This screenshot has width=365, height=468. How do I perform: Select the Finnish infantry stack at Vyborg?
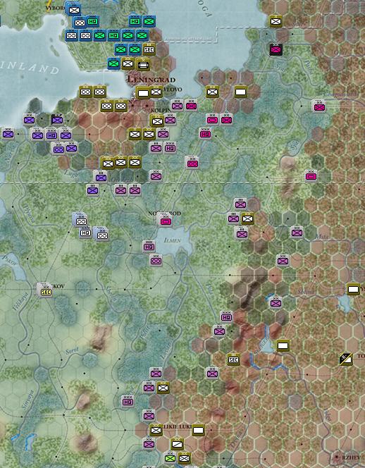tap(73, 10)
